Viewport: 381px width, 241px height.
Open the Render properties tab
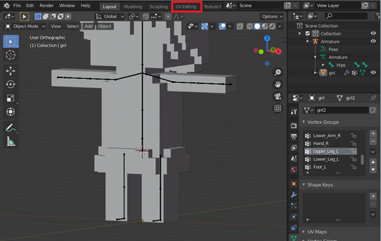(x=293, y=125)
